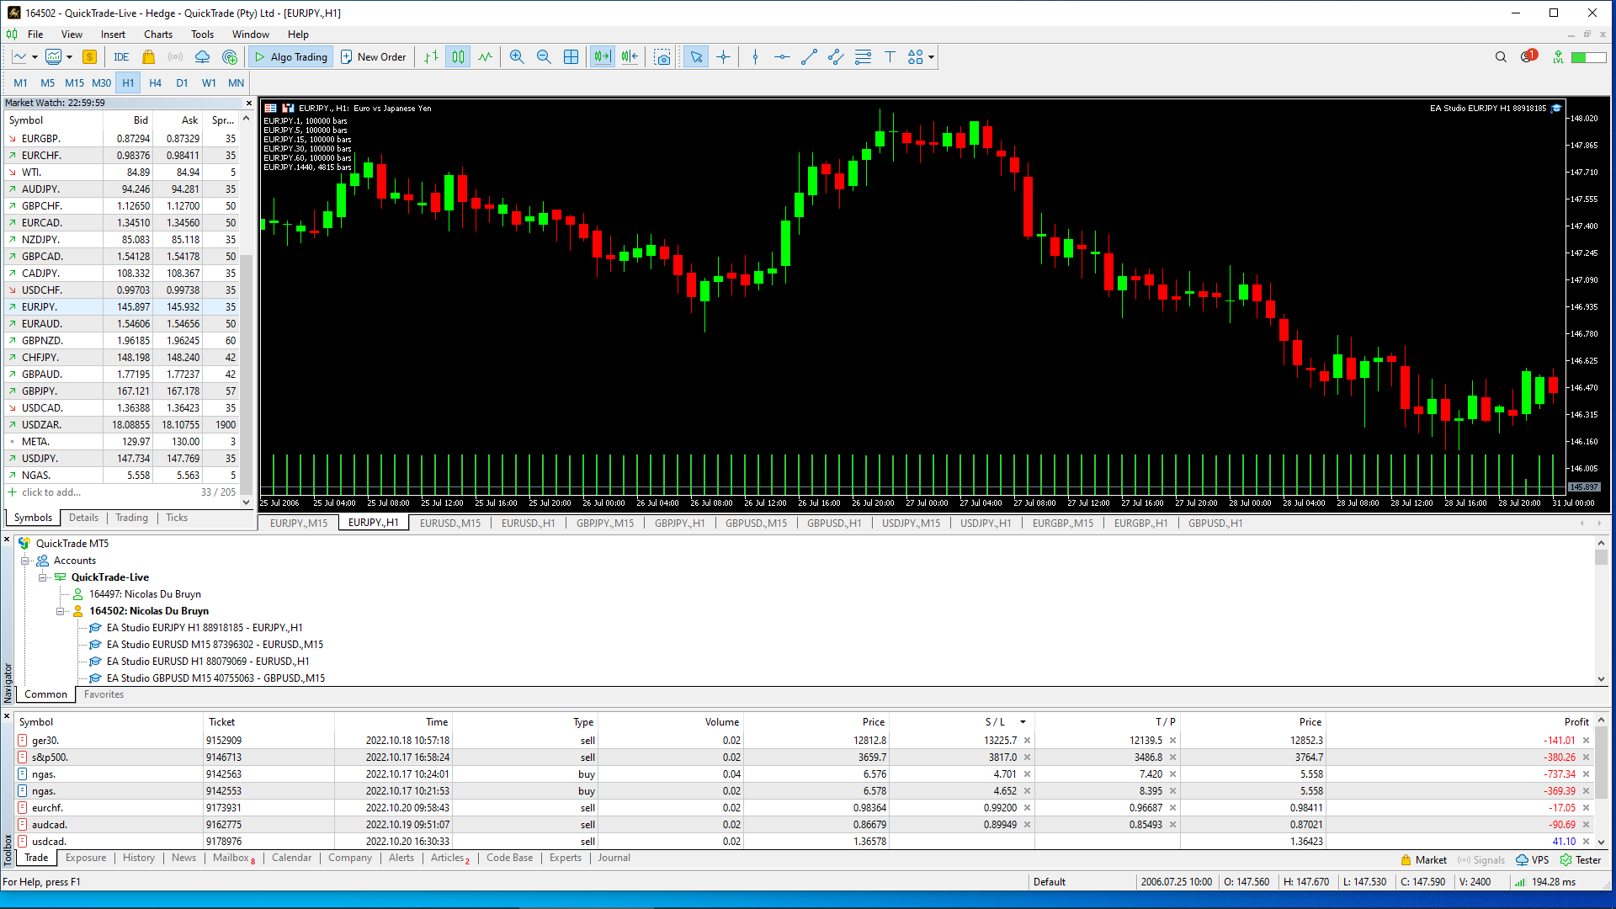Sort positions by S / L column arrow
This screenshot has width=1616, height=909.
click(x=1023, y=722)
